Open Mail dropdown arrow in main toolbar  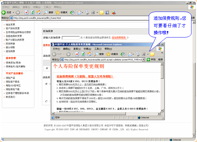82,13
